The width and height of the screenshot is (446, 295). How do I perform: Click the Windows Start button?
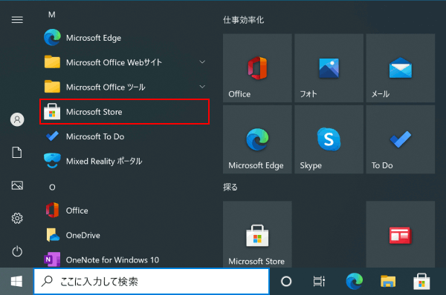pyautogui.click(x=16, y=282)
